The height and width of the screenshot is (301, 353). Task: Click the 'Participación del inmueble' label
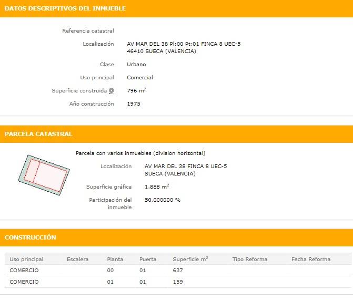pyautogui.click(x=110, y=204)
